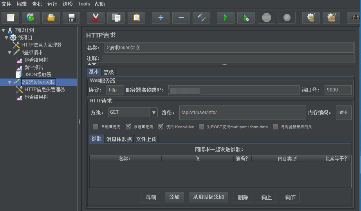
Task: Open the 文件 menu
Action: tap(6, 4)
